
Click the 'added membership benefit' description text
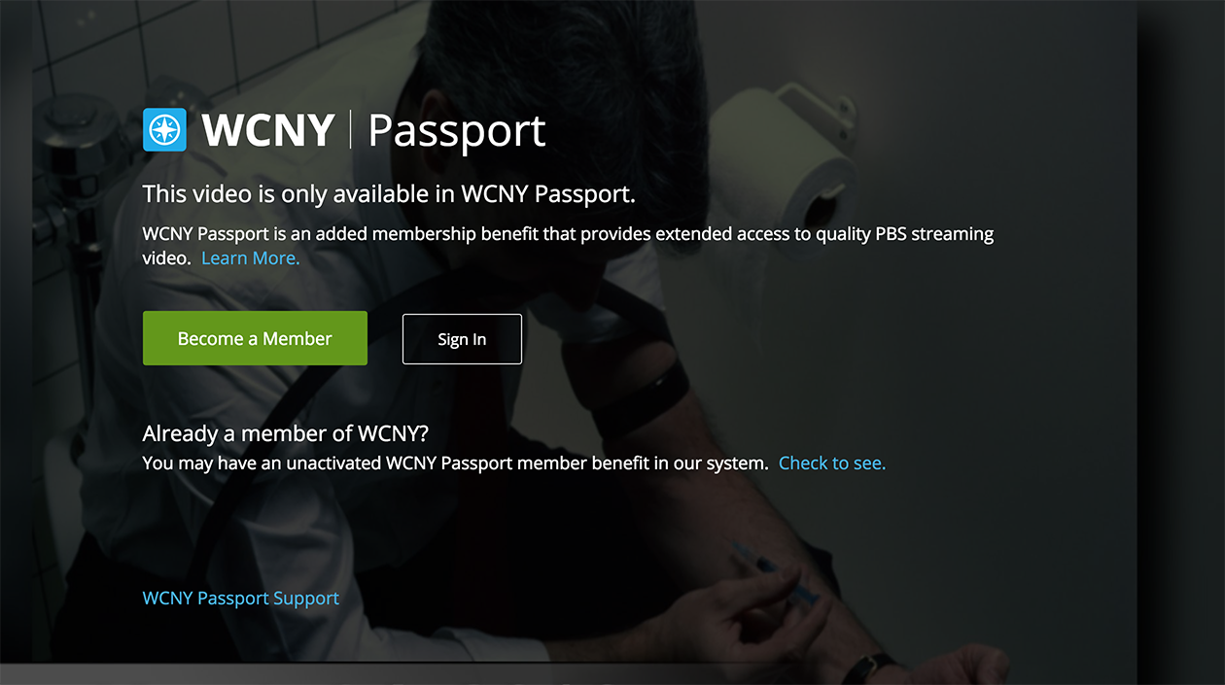point(568,246)
